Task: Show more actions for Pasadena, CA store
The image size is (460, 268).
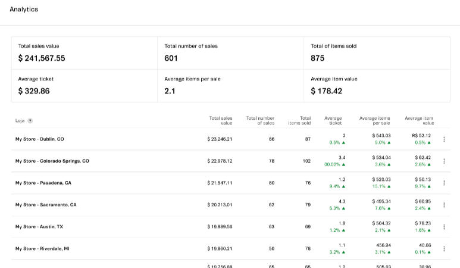Action: (x=444, y=183)
